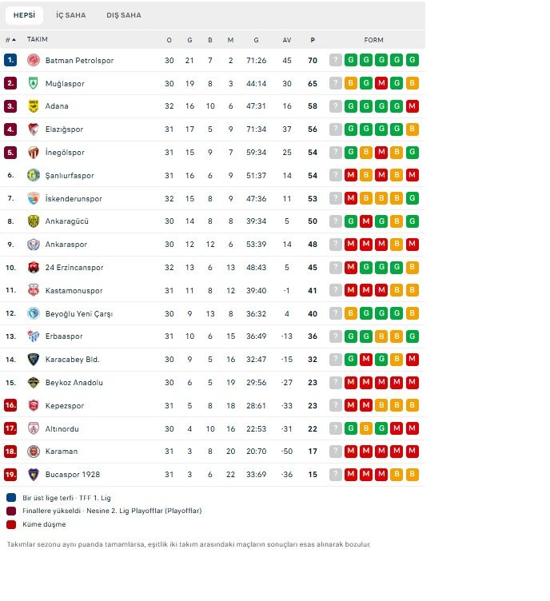Click the Bucaspor 1928 crest icon

(x=34, y=475)
